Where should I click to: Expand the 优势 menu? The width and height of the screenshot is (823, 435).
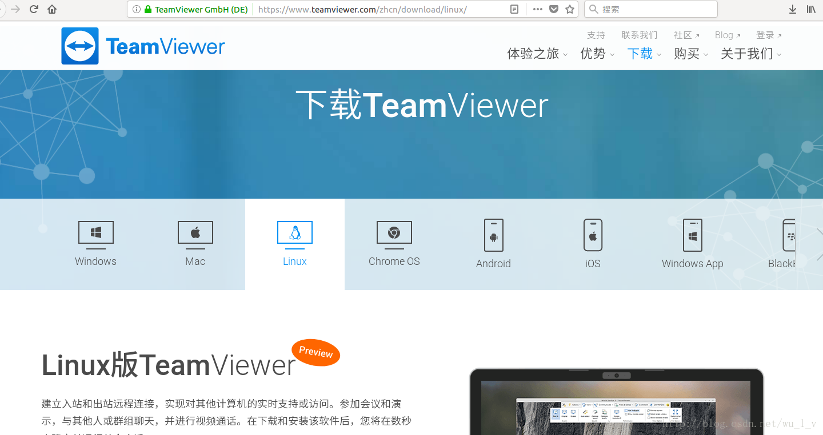coord(597,54)
